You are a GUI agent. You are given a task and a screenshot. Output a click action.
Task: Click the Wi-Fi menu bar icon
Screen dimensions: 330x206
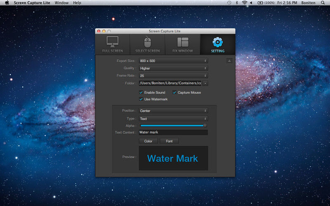pos(244,3)
